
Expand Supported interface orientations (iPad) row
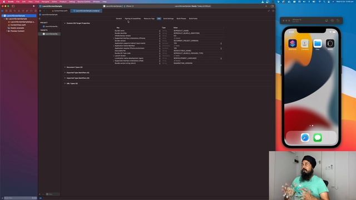(x=113, y=61)
